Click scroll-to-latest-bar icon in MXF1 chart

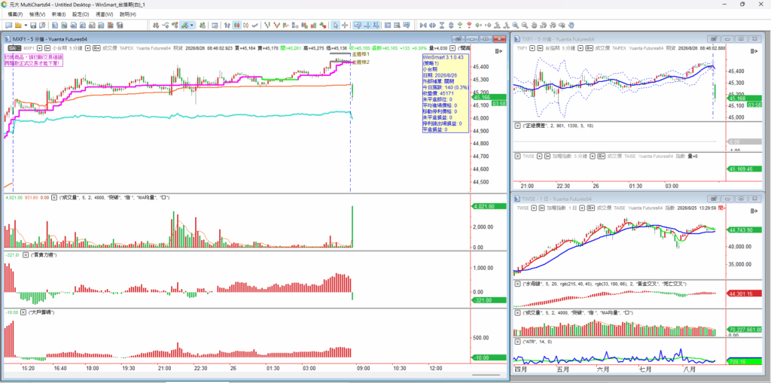(x=498, y=50)
